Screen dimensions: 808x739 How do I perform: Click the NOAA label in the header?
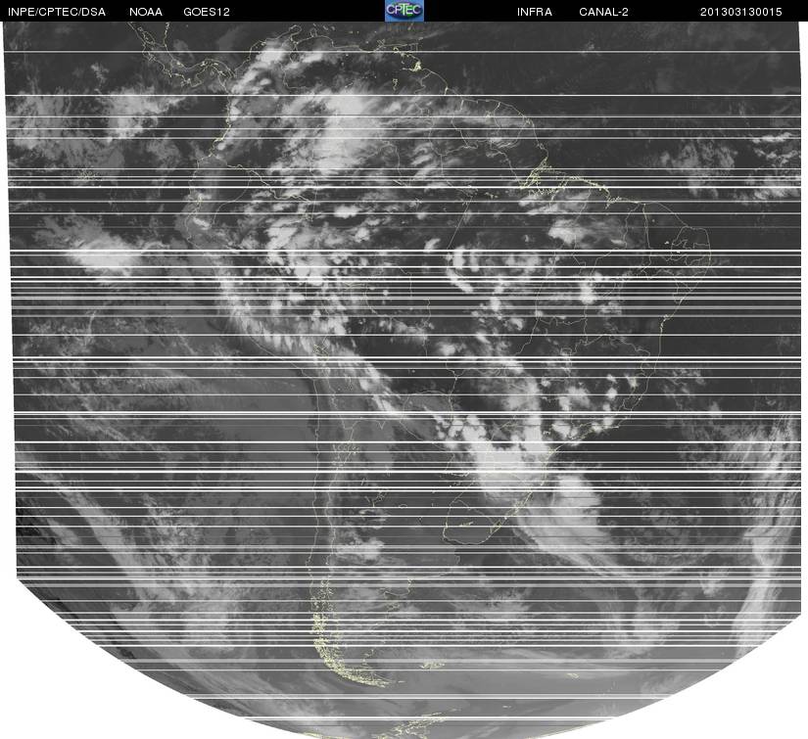click(x=146, y=12)
